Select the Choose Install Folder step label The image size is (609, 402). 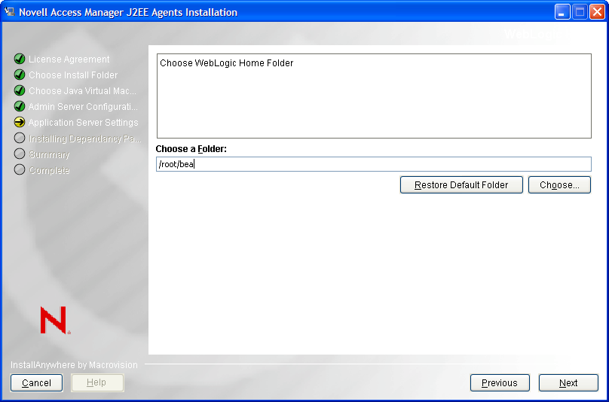click(x=73, y=75)
